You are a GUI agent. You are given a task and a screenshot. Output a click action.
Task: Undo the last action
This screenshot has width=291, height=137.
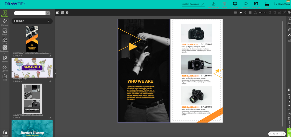tap(260, 13)
